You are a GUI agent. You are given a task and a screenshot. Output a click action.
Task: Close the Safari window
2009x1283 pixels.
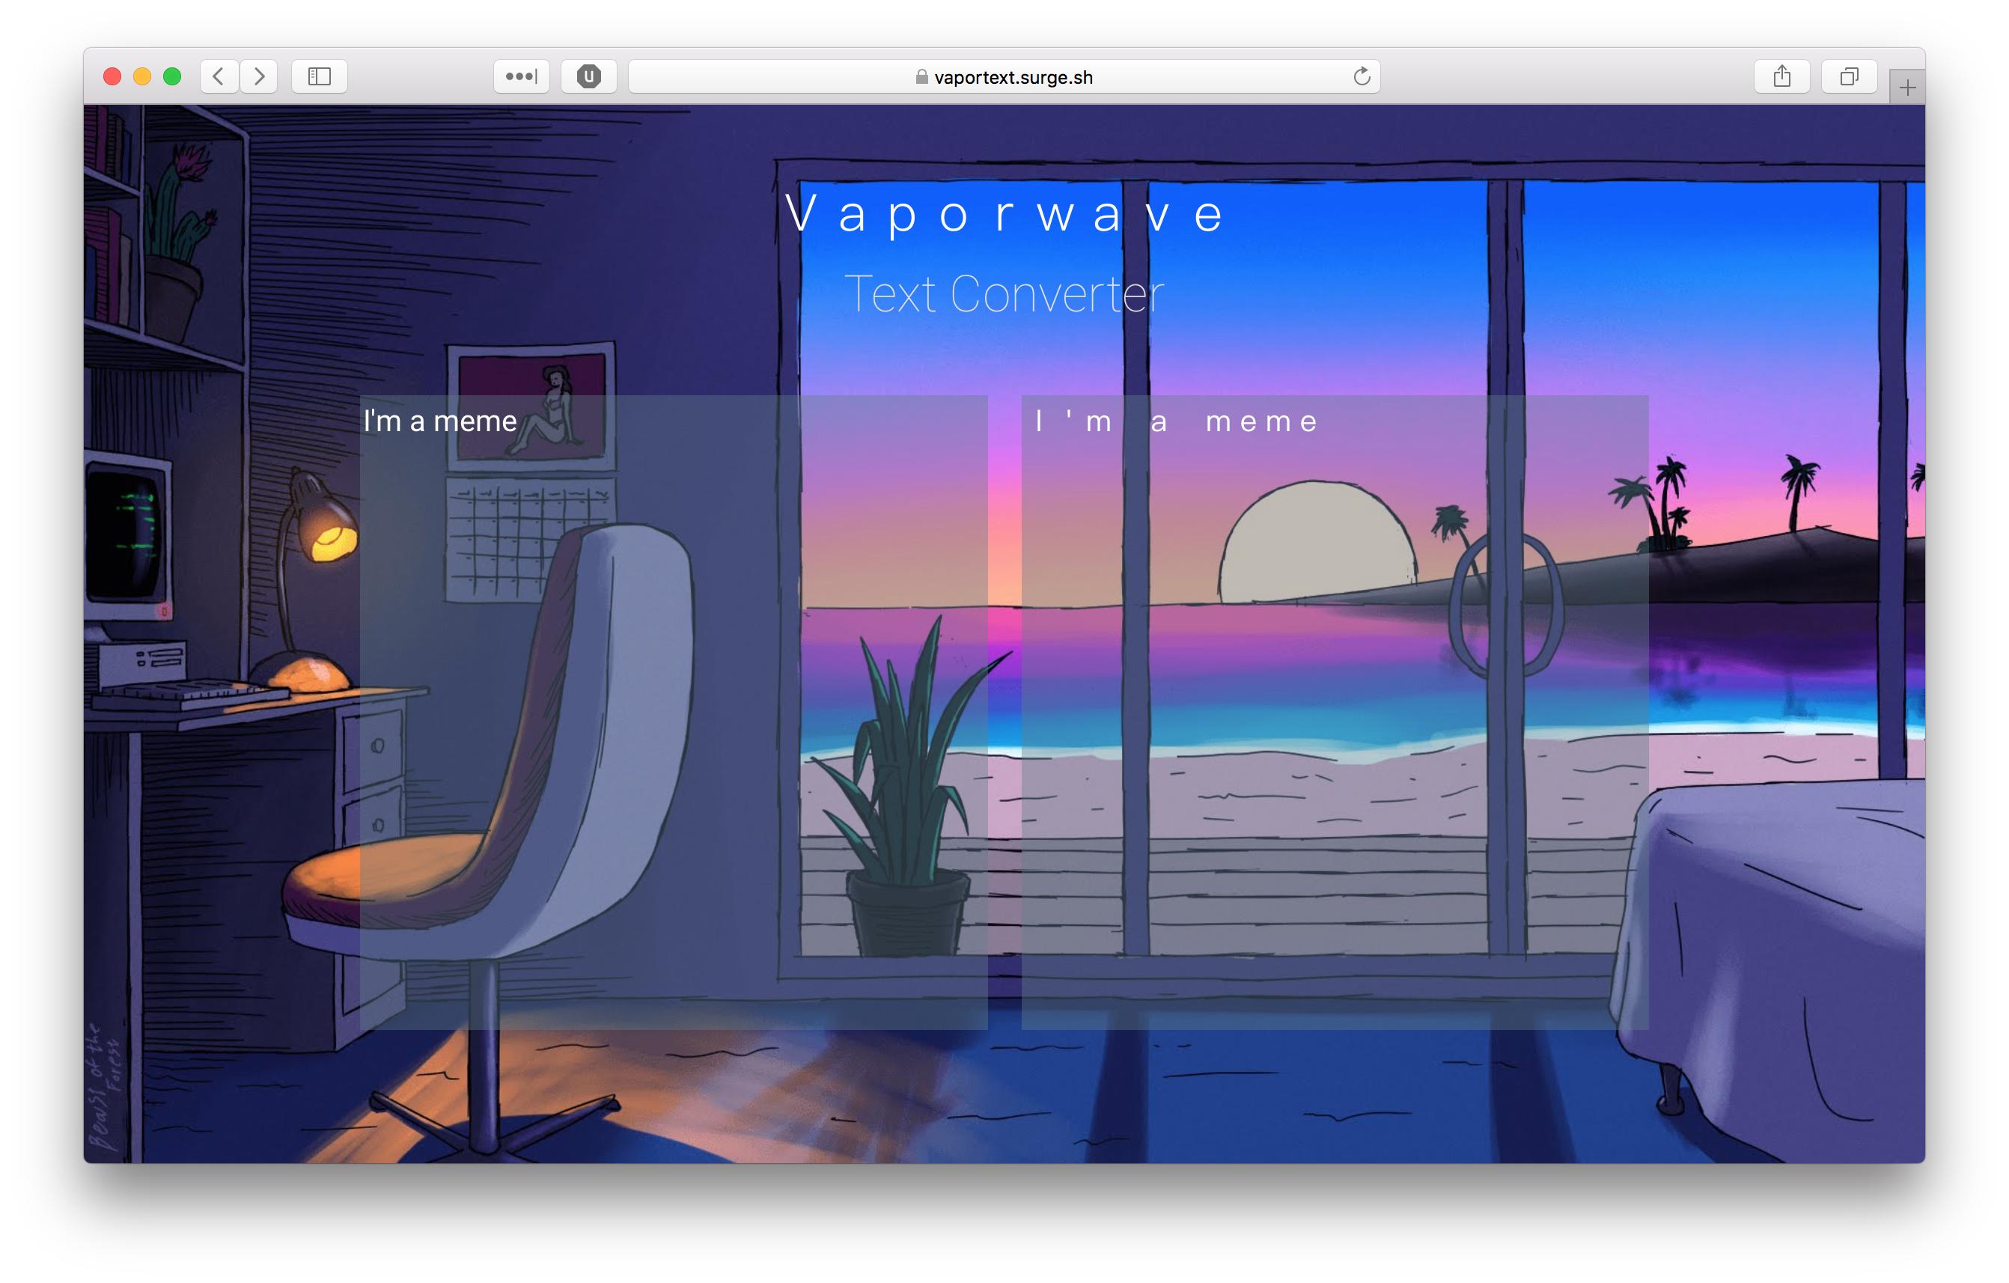[112, 77]
